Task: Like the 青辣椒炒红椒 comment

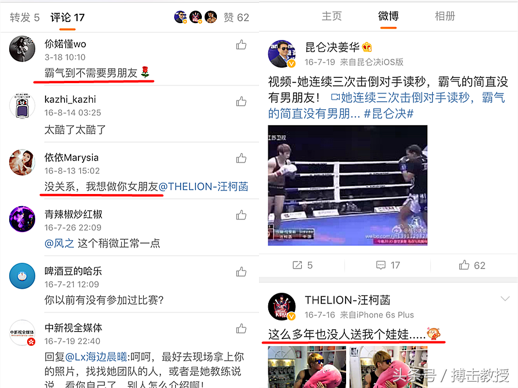Action: tap(241, 215)
